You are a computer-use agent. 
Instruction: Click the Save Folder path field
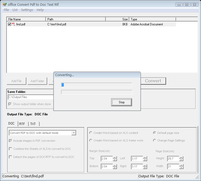(31, 97)
